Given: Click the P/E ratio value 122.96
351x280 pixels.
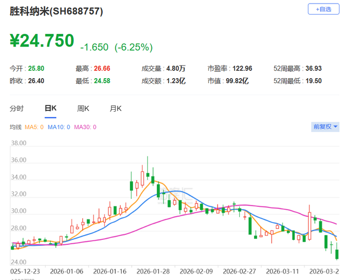Looking at the screenshot, I should (x=242, y=69).
